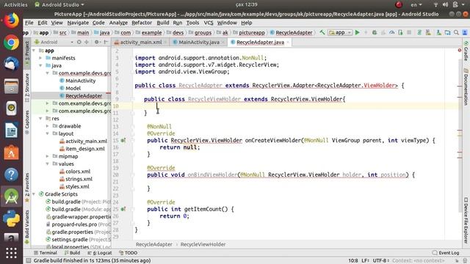Open strings.xml in values folder
Viewport: 470px width, 264px height.
click(79, 179)
